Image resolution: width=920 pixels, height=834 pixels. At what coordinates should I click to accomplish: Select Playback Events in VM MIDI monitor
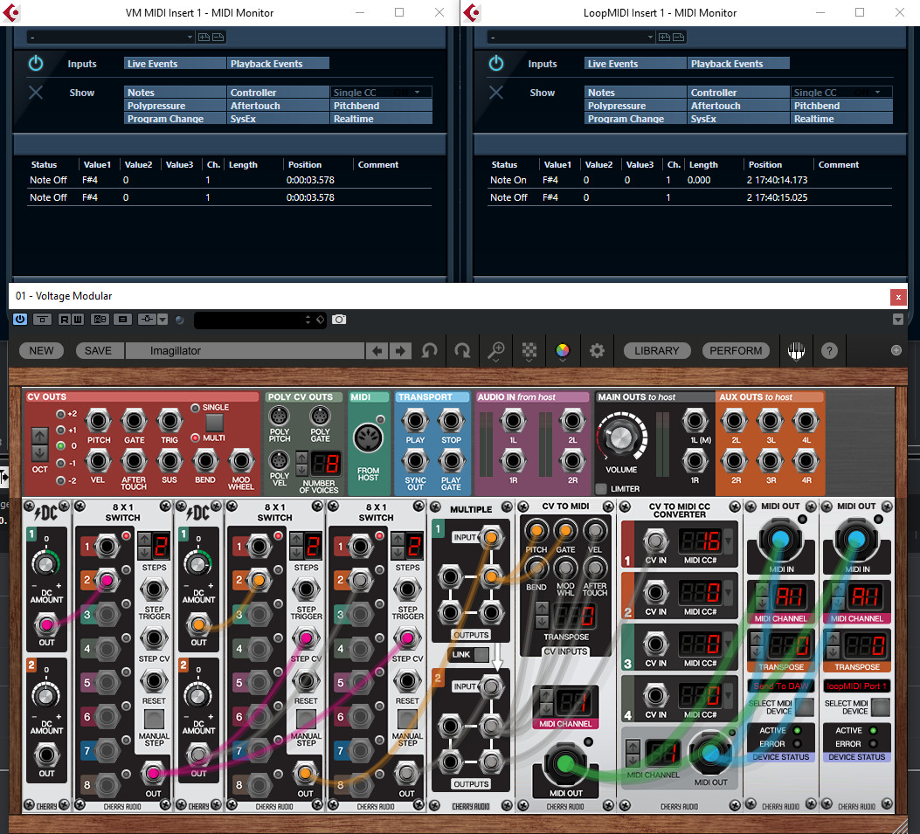[278, 64]
